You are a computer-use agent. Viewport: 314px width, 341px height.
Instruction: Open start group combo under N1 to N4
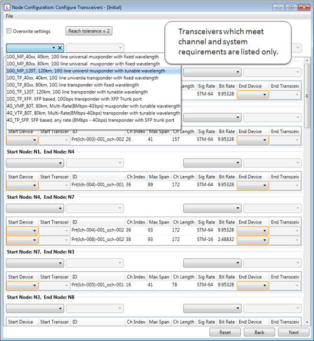point(35,163)
